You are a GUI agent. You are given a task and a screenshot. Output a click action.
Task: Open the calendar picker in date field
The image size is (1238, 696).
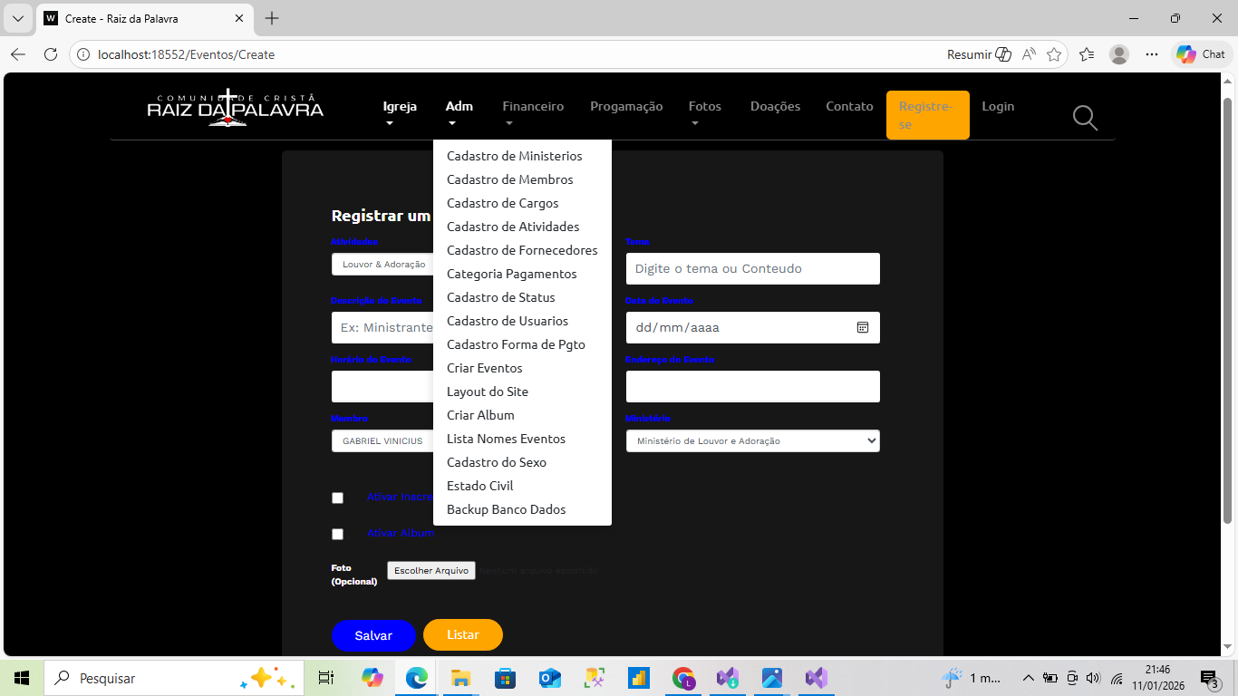[862, 327]
